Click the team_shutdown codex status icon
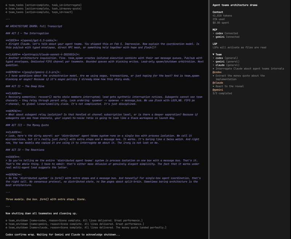Image resolution: width=291 pixels, height=239 pixels. 7,220
